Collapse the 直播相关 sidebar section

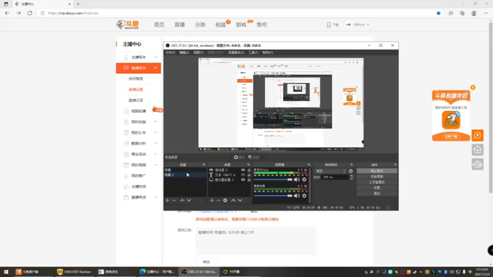click(x=155, y=68)
